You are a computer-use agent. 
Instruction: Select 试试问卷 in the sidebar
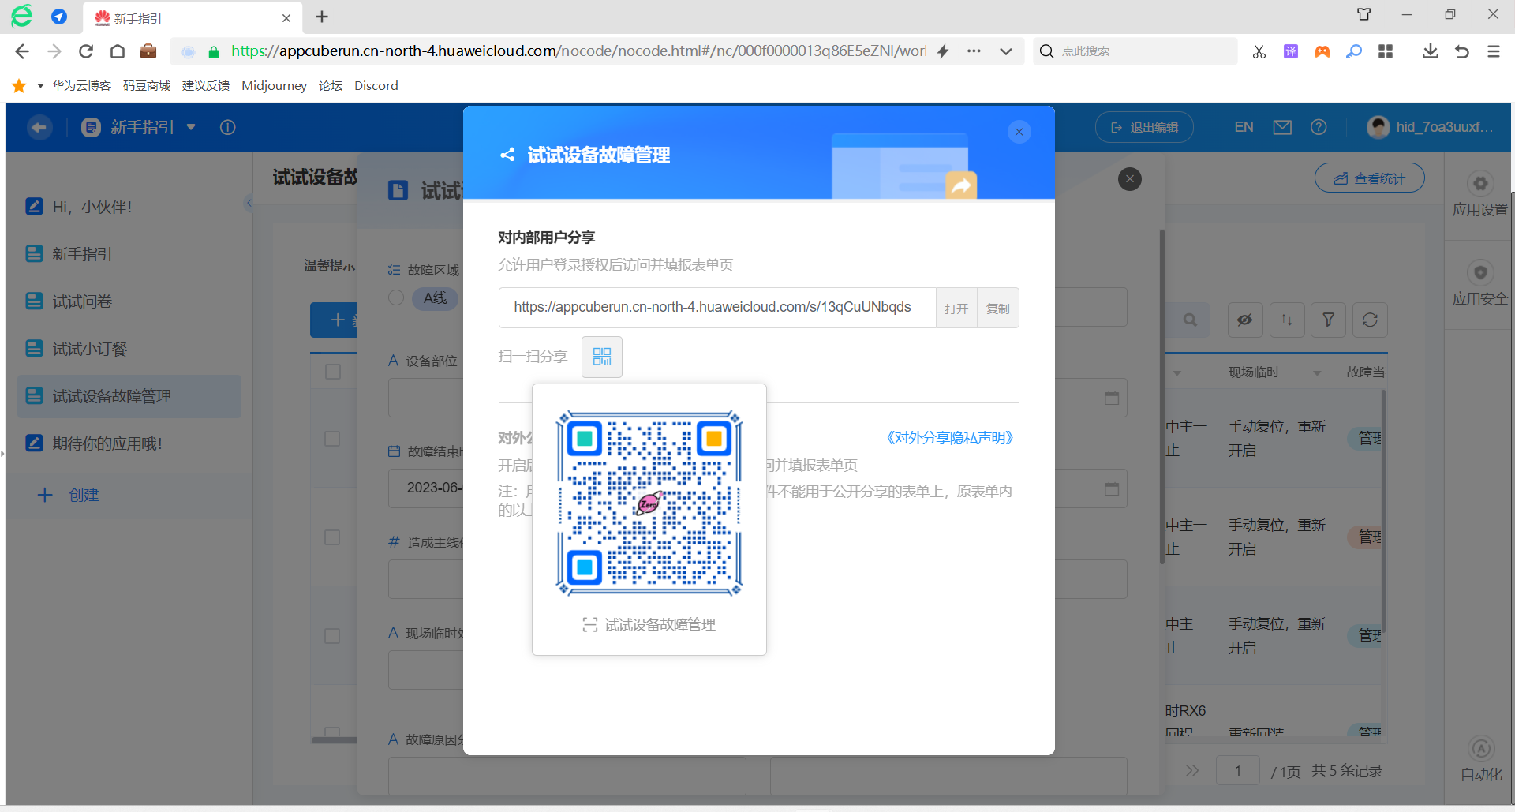tap(129, 301)
